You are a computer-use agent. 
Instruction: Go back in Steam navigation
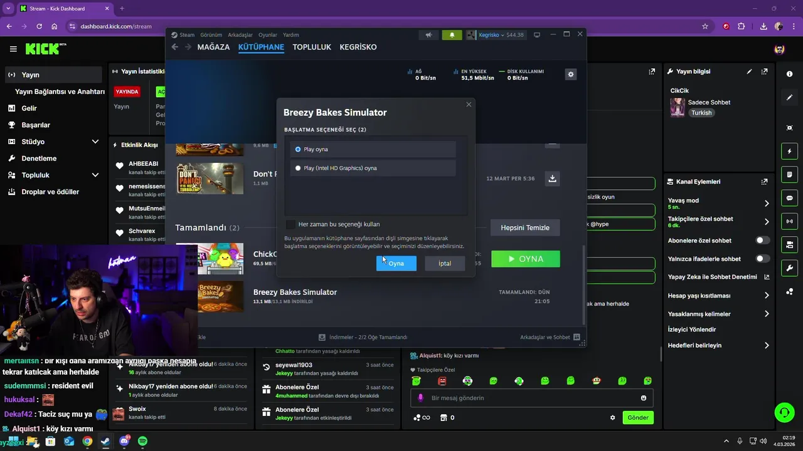176,47
